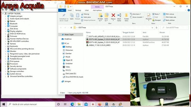
Task: Click the E5577max address bar path
Action: 82,28
